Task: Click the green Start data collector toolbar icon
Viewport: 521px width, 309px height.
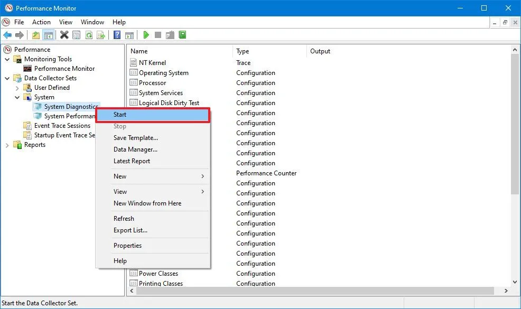Action: tap(146, 35)
